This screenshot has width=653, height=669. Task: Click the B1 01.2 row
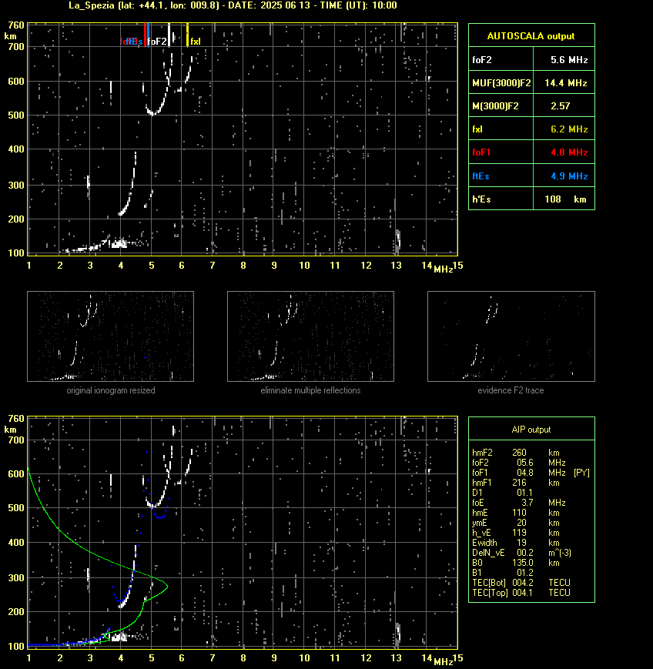[x=502, y=573]
